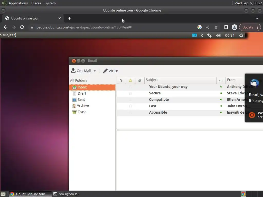This screenshot has width=263, height=197.
Task: Click the star column header icon
Action: click(x=130, y=81)
